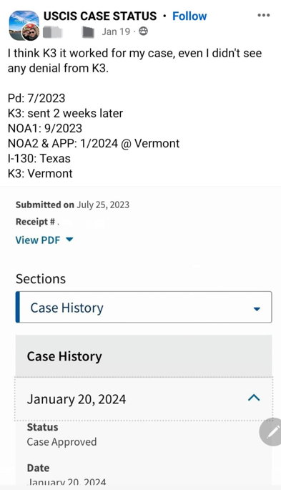Open the three-dot post options menu
This screenshot has height=490, width=281.
click(264, 15)
